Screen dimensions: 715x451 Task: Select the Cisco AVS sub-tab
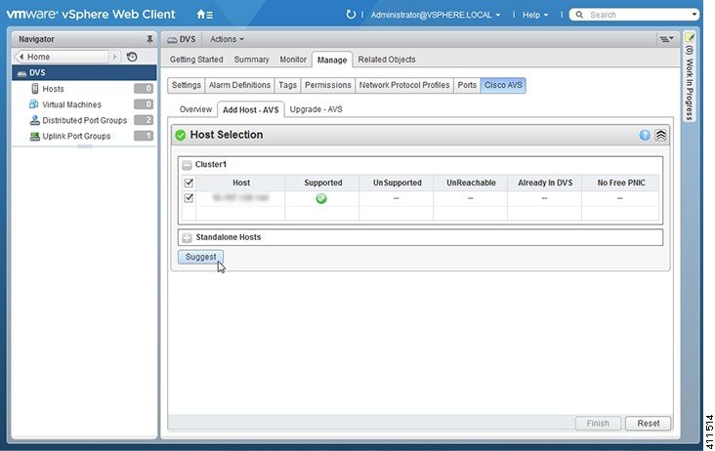503,85
